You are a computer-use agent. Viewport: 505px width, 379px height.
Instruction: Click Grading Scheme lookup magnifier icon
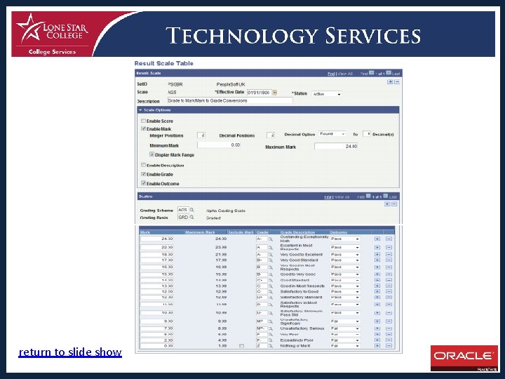[192, 210]
